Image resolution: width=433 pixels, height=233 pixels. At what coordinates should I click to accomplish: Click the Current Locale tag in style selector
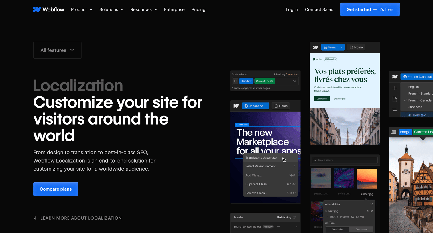pyautogui.click(x=265, y=81)
